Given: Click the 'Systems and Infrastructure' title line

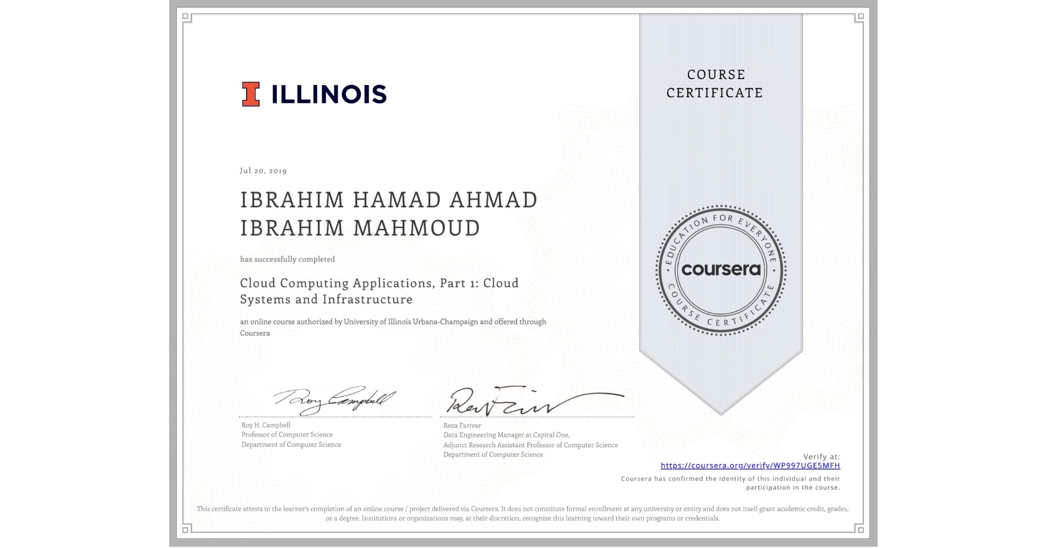Looking at the screenshot, I should [x=326, y=299].
